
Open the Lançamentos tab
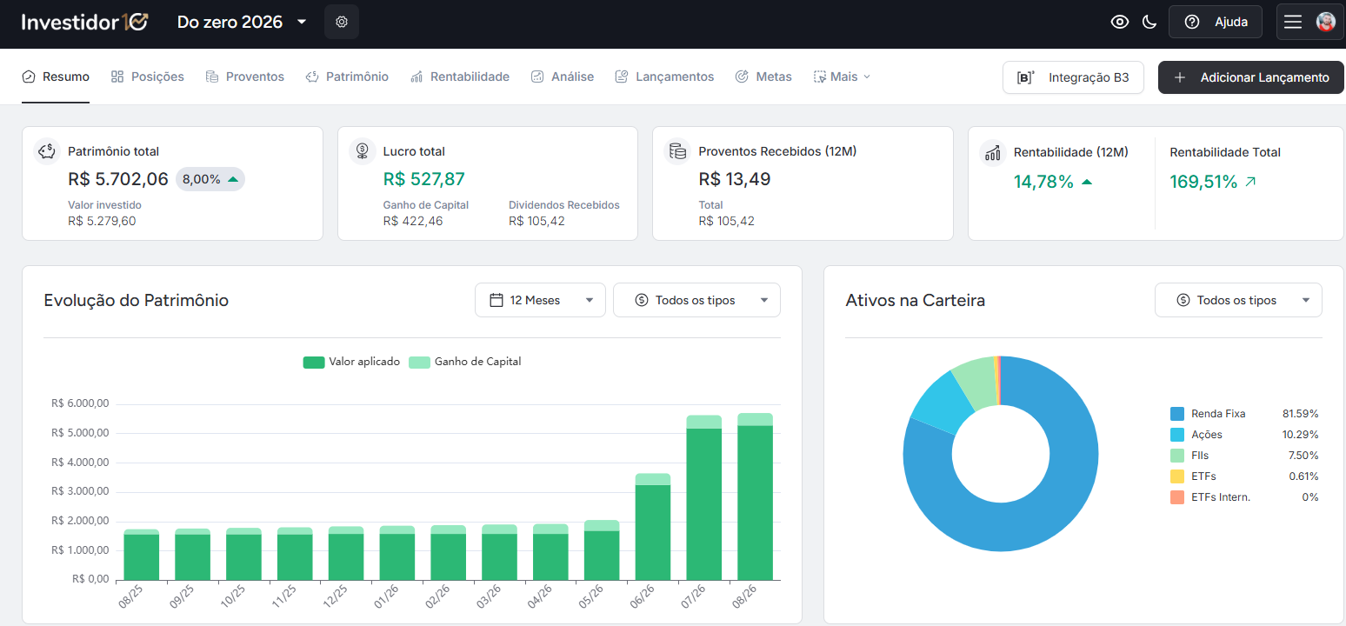coord(664,77)
